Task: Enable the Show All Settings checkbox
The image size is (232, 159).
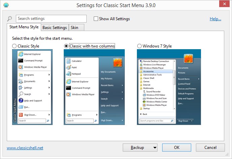Action: tap(96, 19)
